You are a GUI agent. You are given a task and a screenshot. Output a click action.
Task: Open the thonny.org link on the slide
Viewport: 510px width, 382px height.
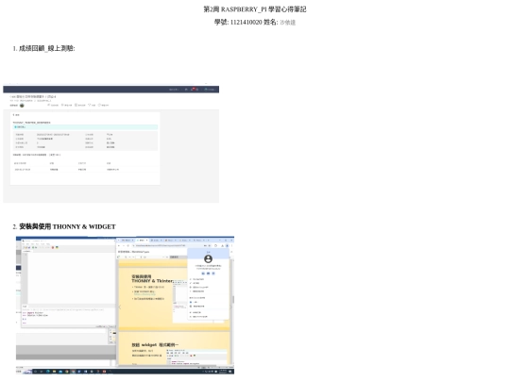pos(144,294)
